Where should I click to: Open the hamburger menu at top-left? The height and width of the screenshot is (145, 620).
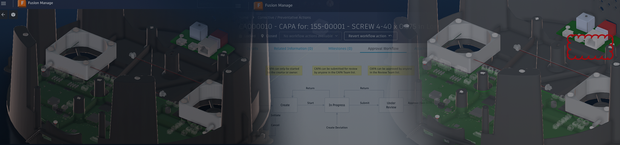click(x=4, y=4)
